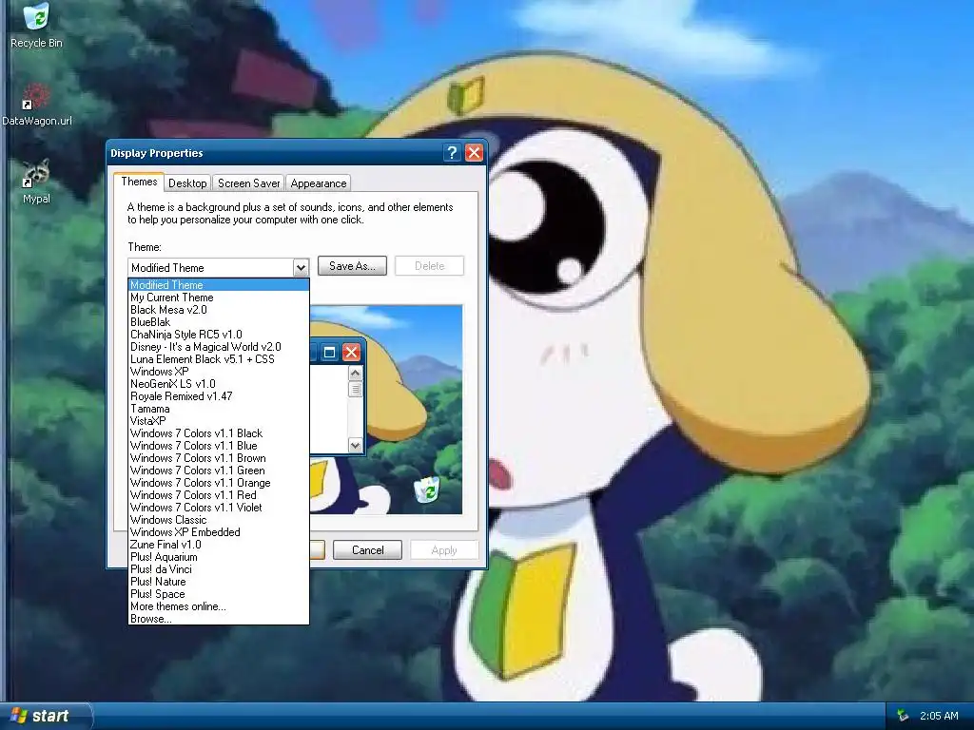Pick Windows 7 Colors v1.1 Blue
Image resolution: width=974 pixels, height=730 pixels.
(218, 446)
